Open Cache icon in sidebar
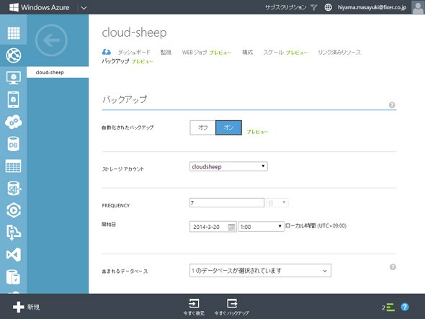This screenshot has height=319, width=425. pos(13,277)
